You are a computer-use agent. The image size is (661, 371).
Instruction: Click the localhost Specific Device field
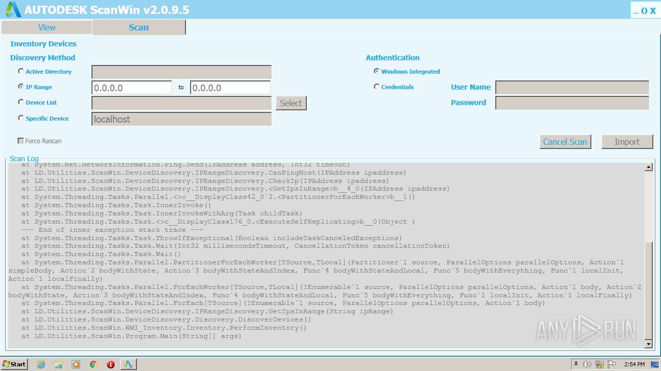[181, 119]
